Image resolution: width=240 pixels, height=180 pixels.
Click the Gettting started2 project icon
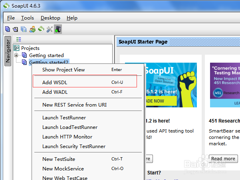[24, 62]
